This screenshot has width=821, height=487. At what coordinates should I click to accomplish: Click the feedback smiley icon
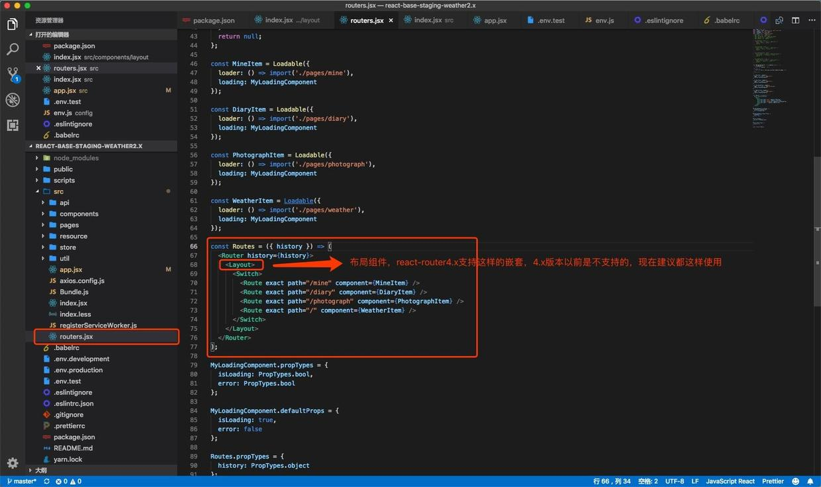coord(795,481)
